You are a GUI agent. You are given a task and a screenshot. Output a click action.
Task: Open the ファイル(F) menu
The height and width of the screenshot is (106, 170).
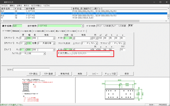[4, 6]
